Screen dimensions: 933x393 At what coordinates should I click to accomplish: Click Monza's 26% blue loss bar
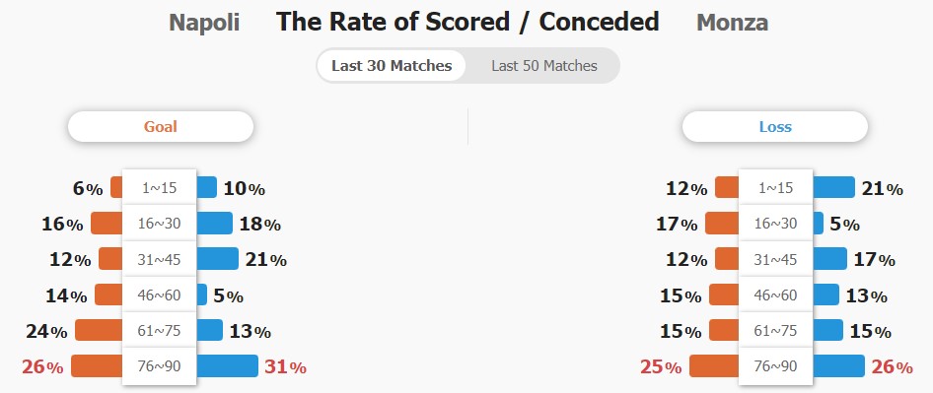tap(838, 366)
